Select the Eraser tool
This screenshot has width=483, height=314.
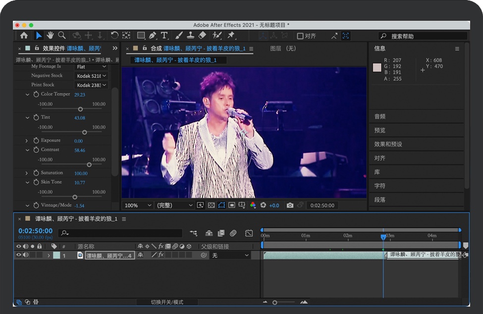click(202, 35)
